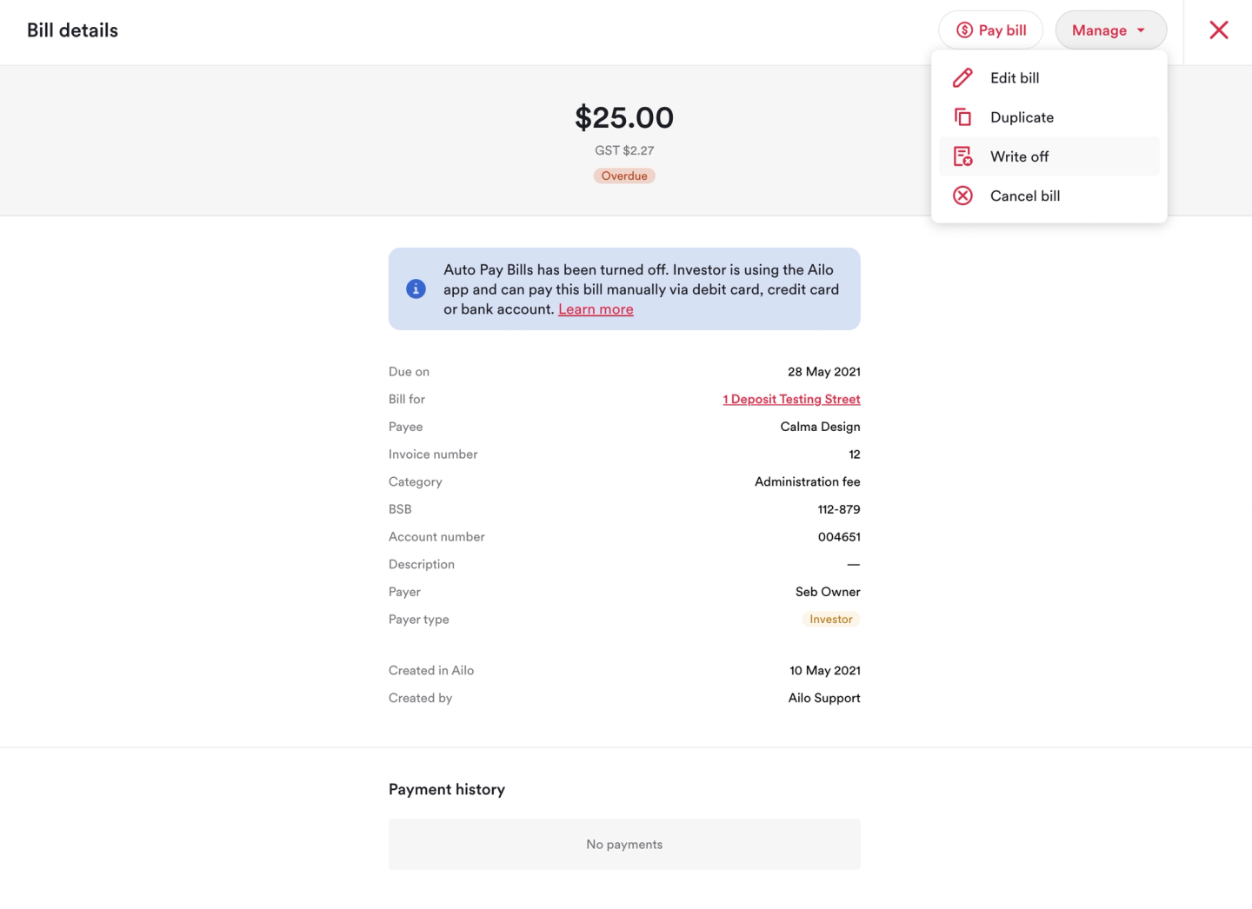Image resolution: width=1252 pixels, height=909 pixels.
Task: Select Write off menu option
Action: tap(1019, 156)
